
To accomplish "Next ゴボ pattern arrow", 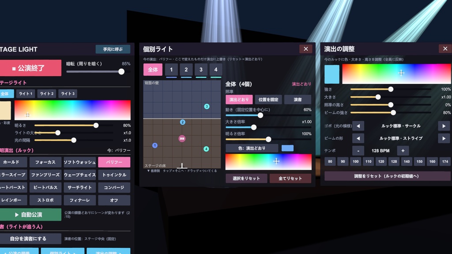I will (444, 126).
